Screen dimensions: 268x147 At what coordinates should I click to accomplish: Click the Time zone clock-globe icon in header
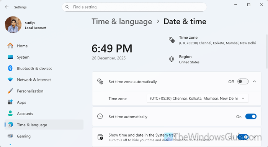tap(172, 40)
